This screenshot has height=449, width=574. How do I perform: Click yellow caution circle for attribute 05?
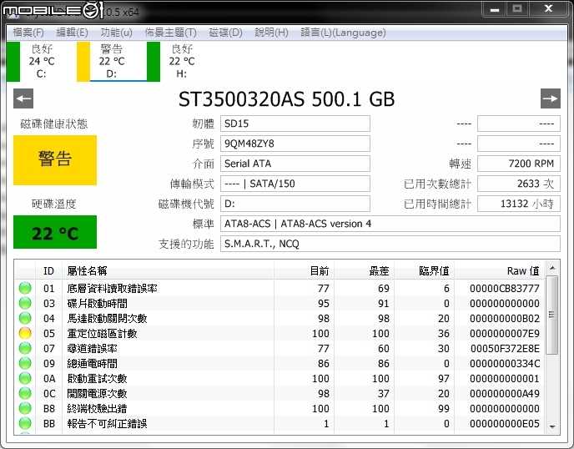click(25, 333)
